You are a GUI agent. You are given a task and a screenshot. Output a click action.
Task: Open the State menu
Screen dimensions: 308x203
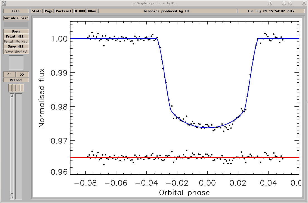click(37, 11)
